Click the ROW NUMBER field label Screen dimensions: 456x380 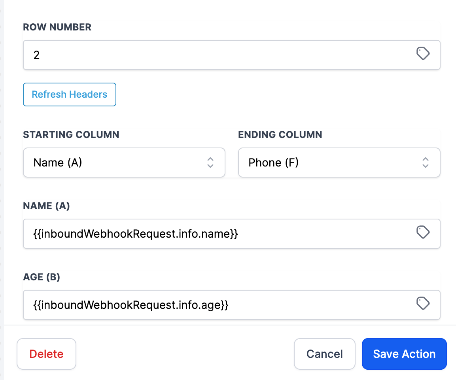[x=57, y=27]
